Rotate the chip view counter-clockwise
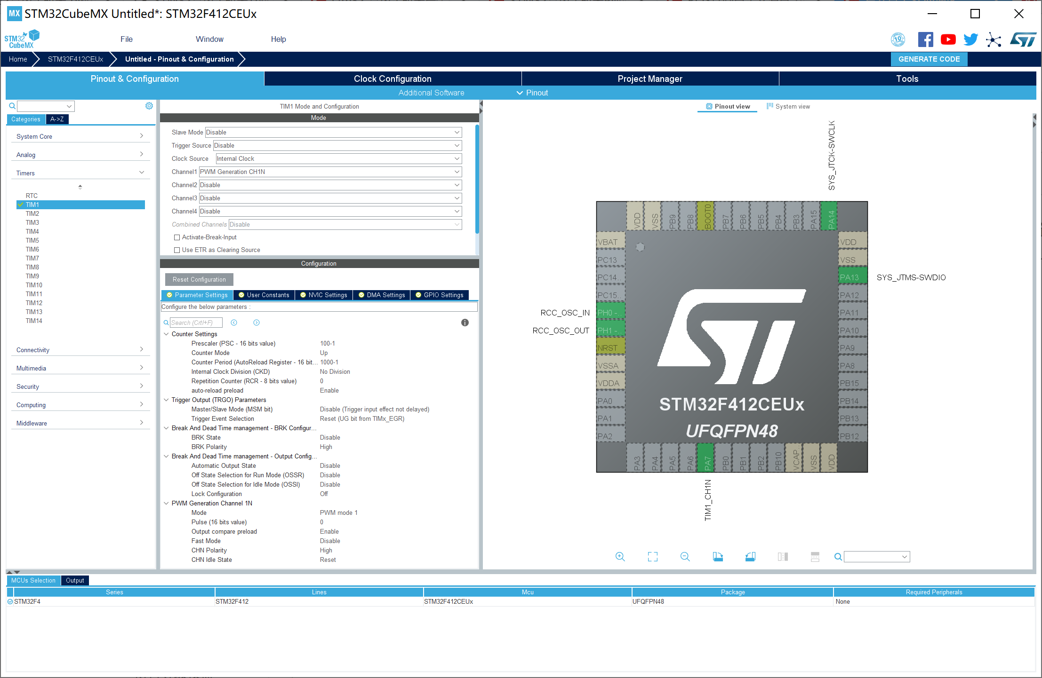 point(750,557)
